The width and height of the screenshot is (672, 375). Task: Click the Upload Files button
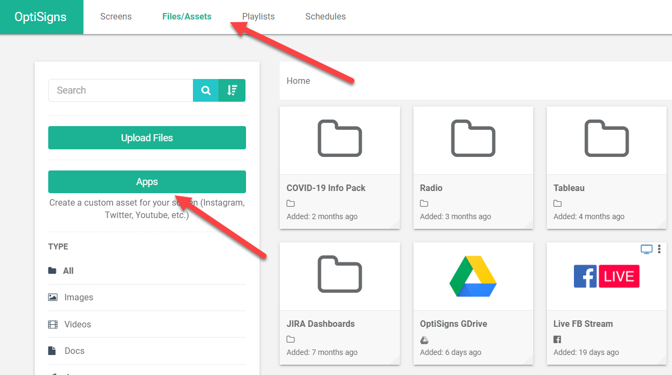pos(147,138)
